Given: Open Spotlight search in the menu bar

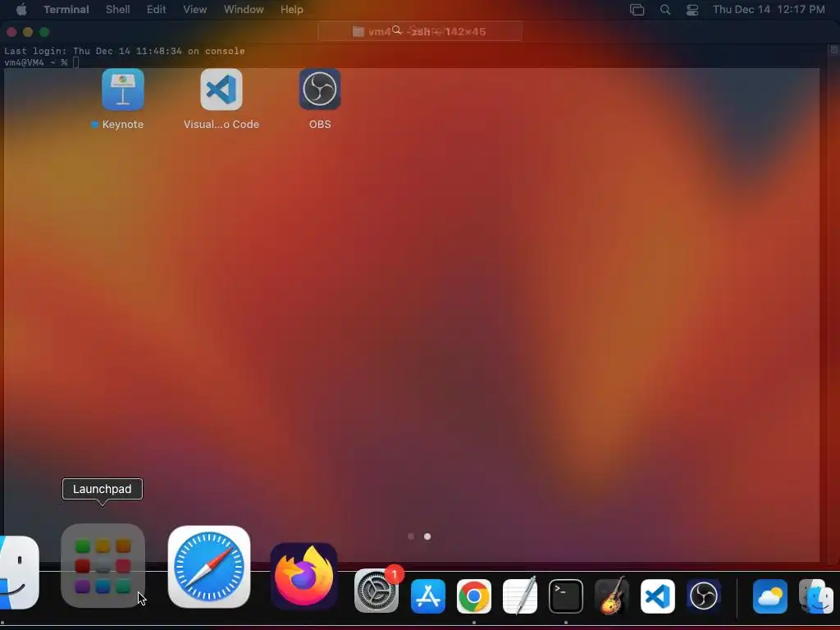Looking at the screenshot, I should [664, 10].
